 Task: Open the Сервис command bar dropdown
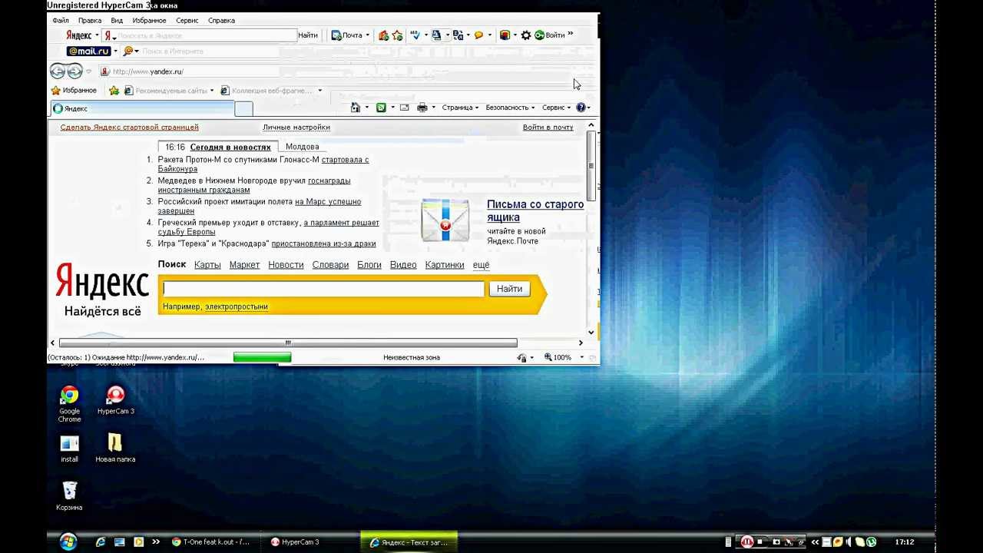coord(556,108)
